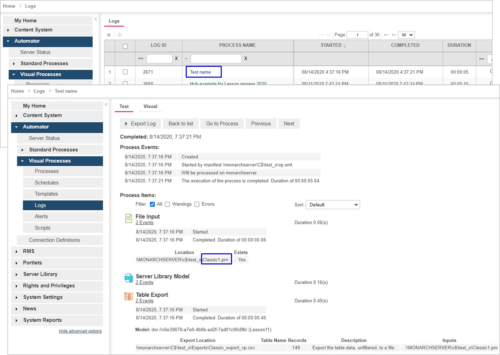Check the Warnings filter checkbox
Viewport: 500px width, 355px height.
coord(168,204)
